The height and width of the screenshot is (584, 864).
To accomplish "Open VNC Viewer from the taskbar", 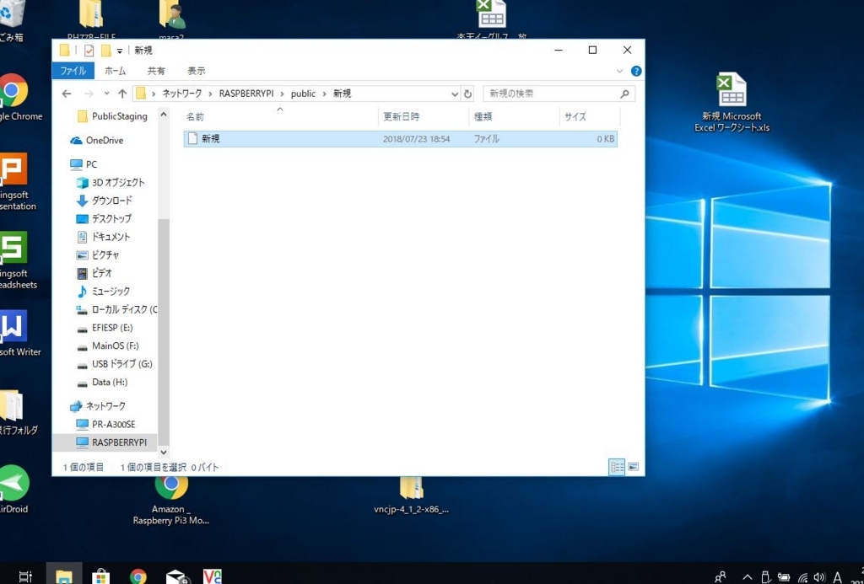I will [211, 575].
